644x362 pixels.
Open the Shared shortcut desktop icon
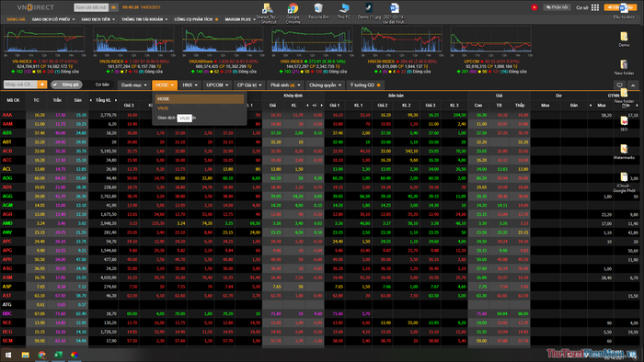pyautogui.click(x=268, y=13)
